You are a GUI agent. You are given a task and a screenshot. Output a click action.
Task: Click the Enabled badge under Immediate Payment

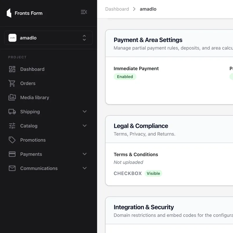(125, 77)
